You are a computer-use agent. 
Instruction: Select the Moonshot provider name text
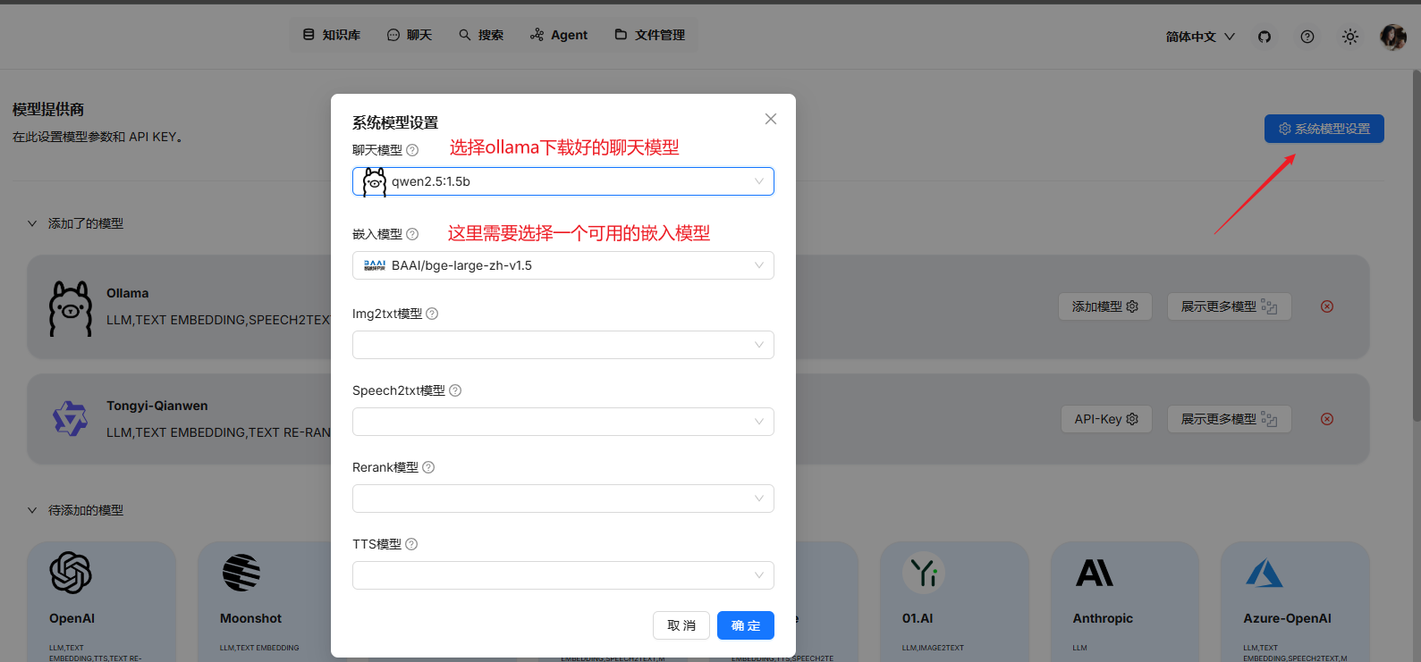250,618
